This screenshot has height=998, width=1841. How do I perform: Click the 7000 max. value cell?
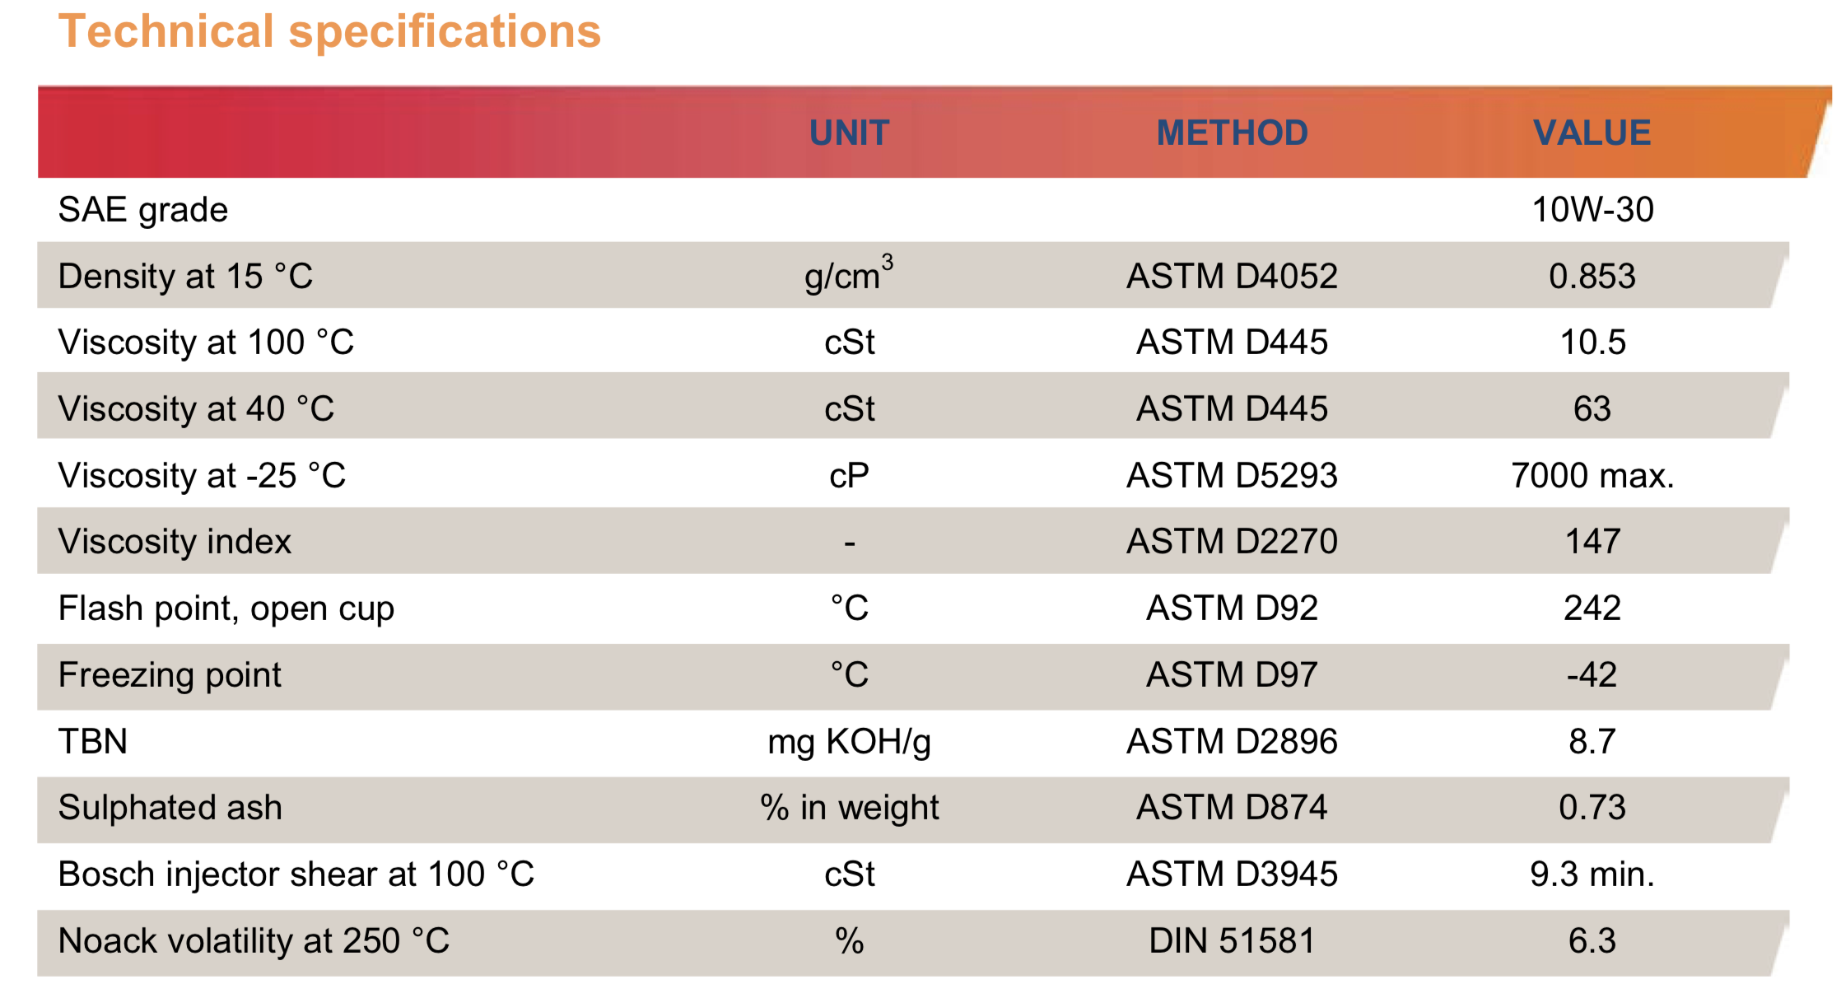[1592, 475]
